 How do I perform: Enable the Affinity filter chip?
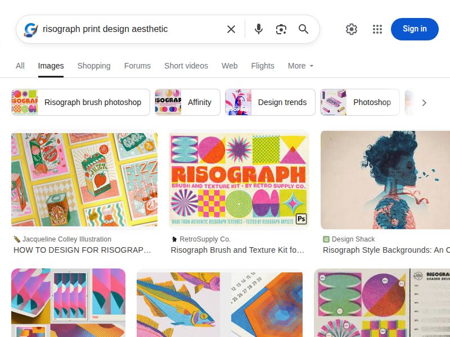coord(187,102)
